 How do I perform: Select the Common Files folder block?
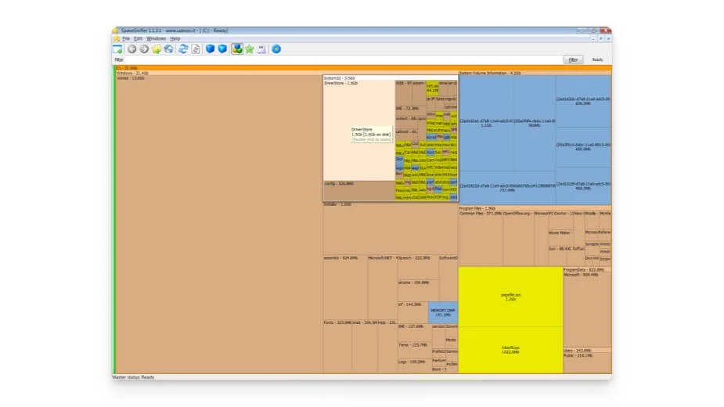pos(481,239)
